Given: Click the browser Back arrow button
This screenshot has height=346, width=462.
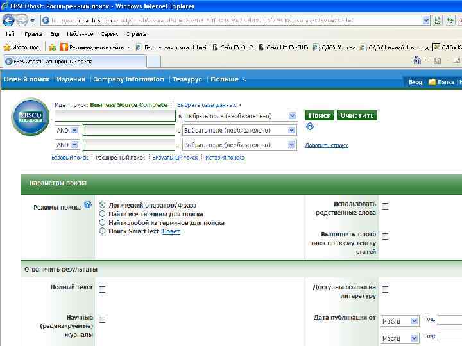Looking at the screenshot, I should pos(8,21).
